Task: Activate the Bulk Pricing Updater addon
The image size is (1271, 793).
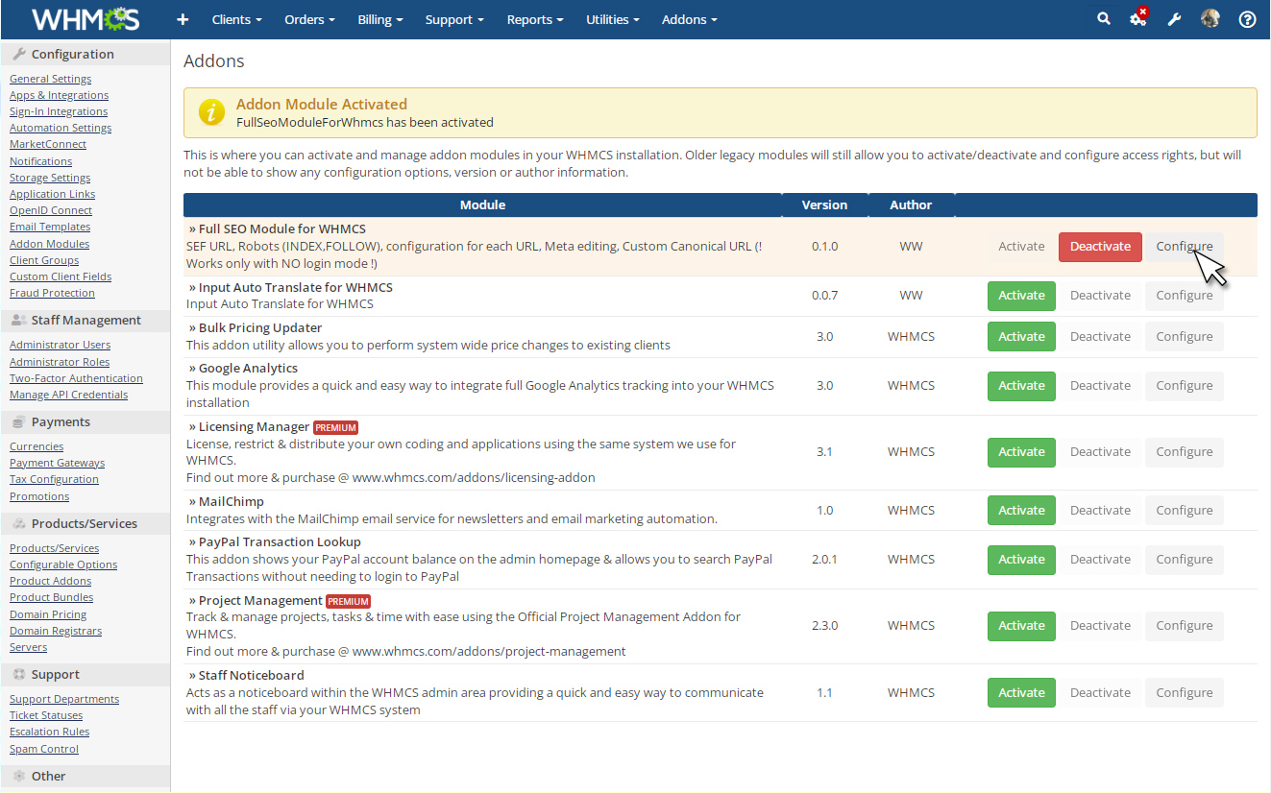Action: [1021, 337]
